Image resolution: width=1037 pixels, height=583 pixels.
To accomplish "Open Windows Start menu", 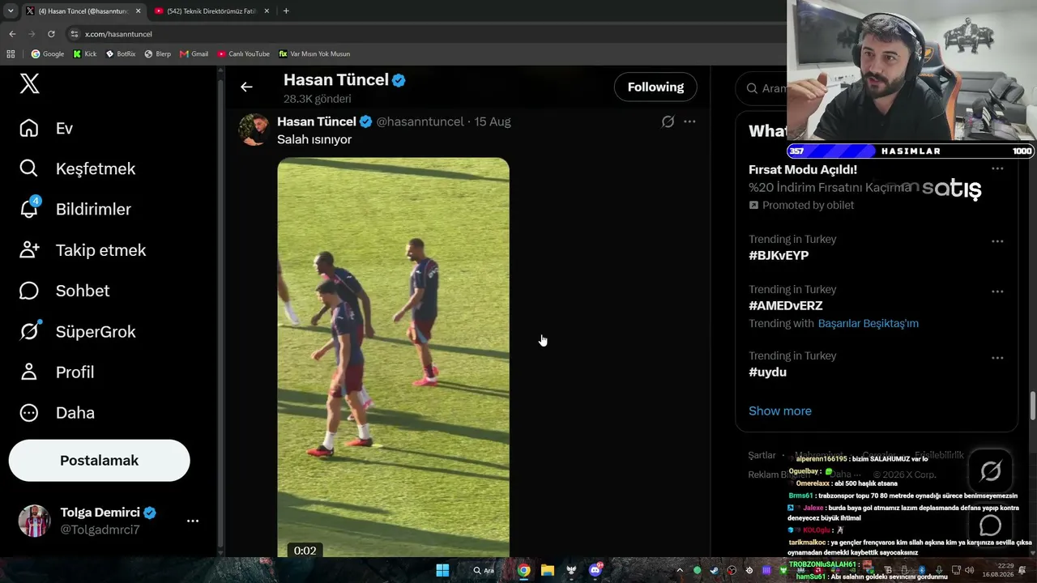I will [442, 570].
